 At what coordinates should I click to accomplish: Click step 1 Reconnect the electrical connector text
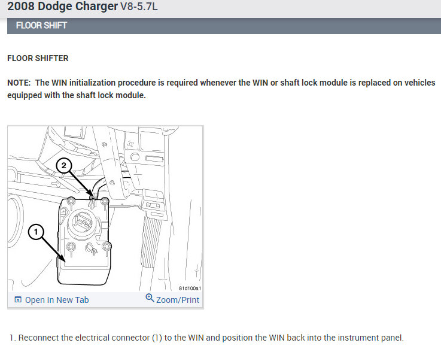(206, 338)
